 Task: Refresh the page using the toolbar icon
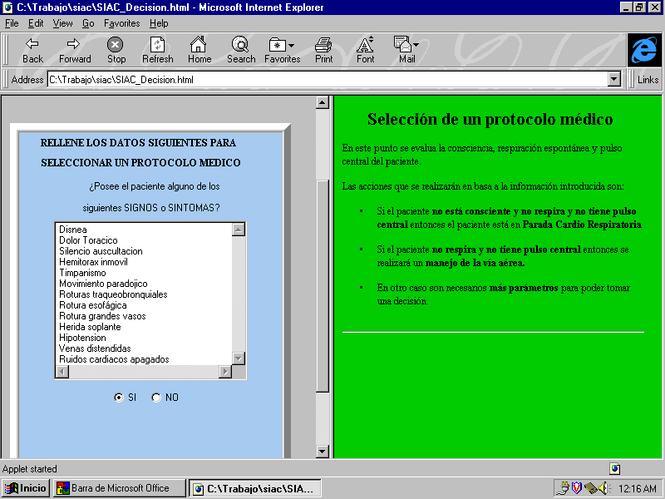point(157,44)
